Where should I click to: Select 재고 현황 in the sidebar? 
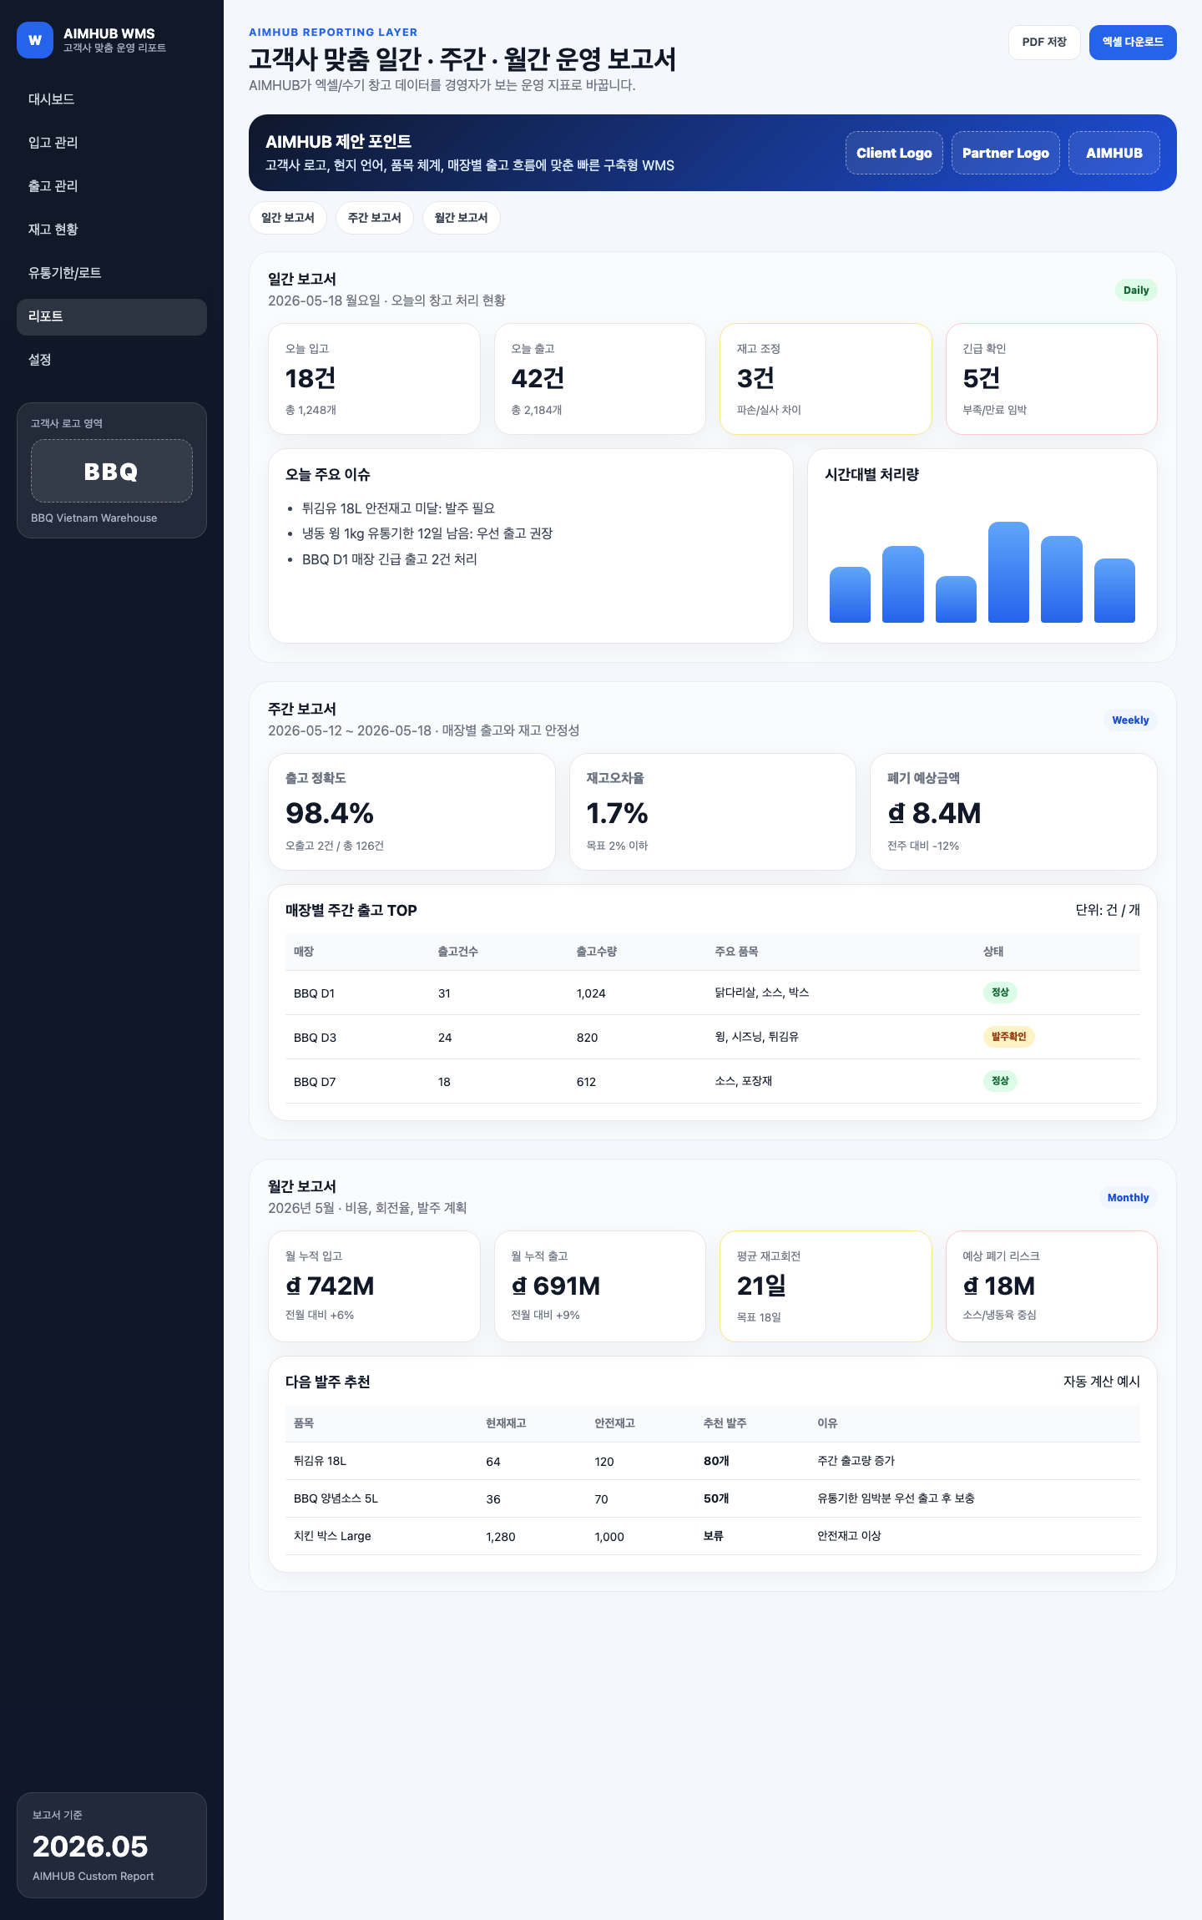(x=112, y=230)
